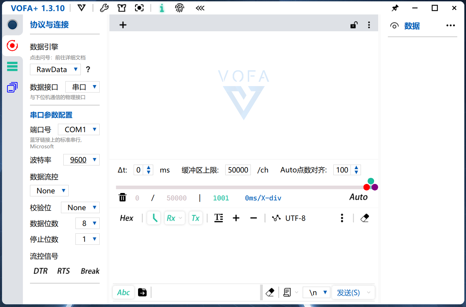Click the 发送(S) send button
The width and height of the screenshot is (466, 307).
click(348, 293)
